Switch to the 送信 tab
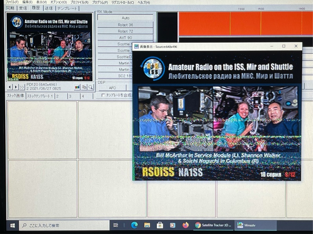The height and width of the screenshot is (234, 313). click(49, 8)
